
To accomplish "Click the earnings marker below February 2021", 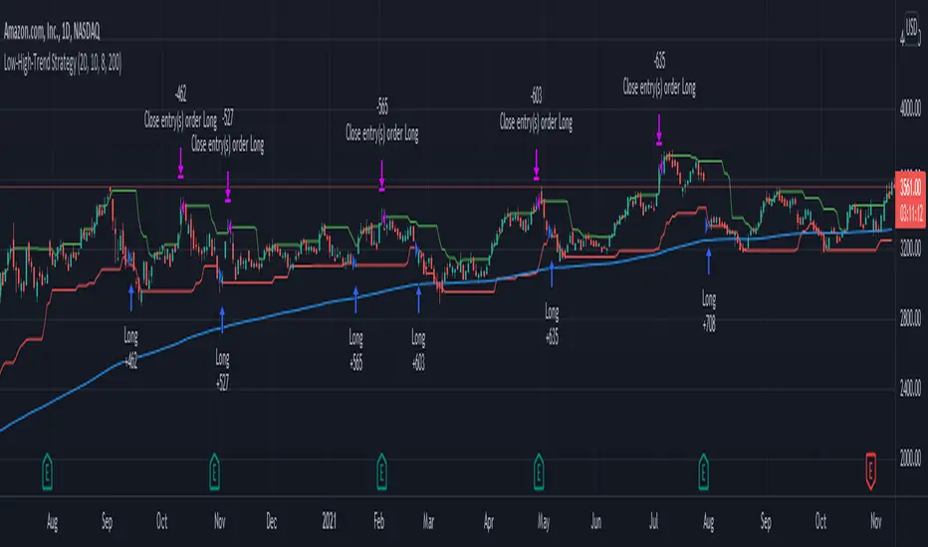I will (x=381, y=471).
